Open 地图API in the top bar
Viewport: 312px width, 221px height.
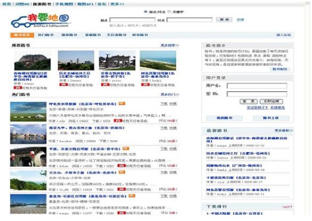[85, 4]
